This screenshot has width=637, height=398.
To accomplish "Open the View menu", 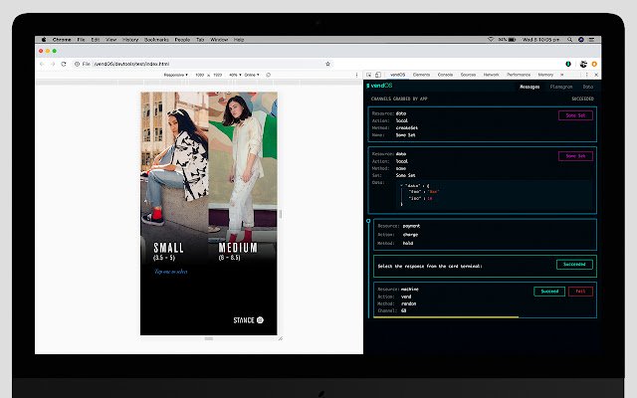I will tap(111, 40).
